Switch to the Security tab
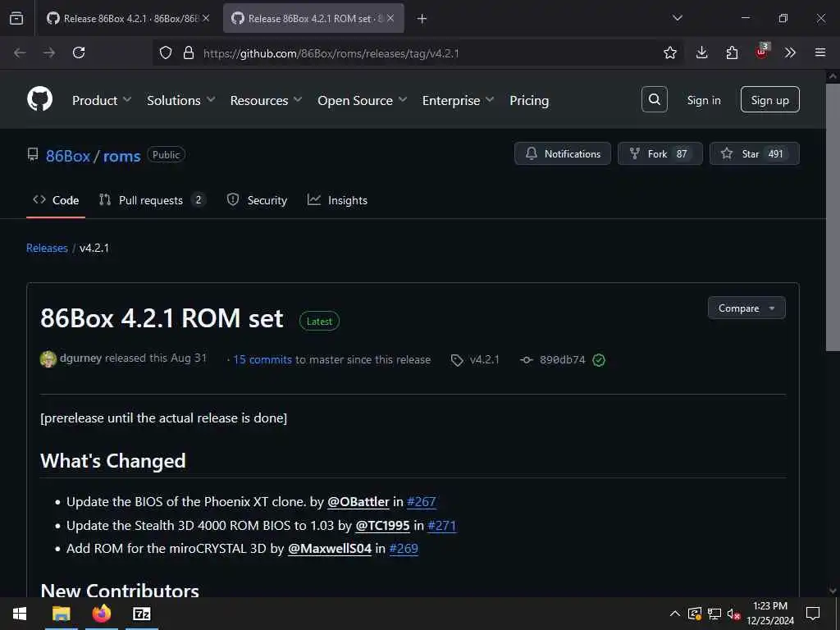This screenshot has width=840, height=630. 257,200
